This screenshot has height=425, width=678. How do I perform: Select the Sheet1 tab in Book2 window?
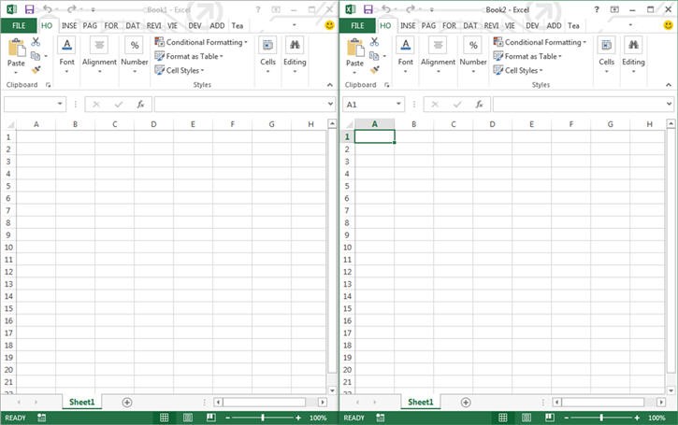click(x=420, y=402)
